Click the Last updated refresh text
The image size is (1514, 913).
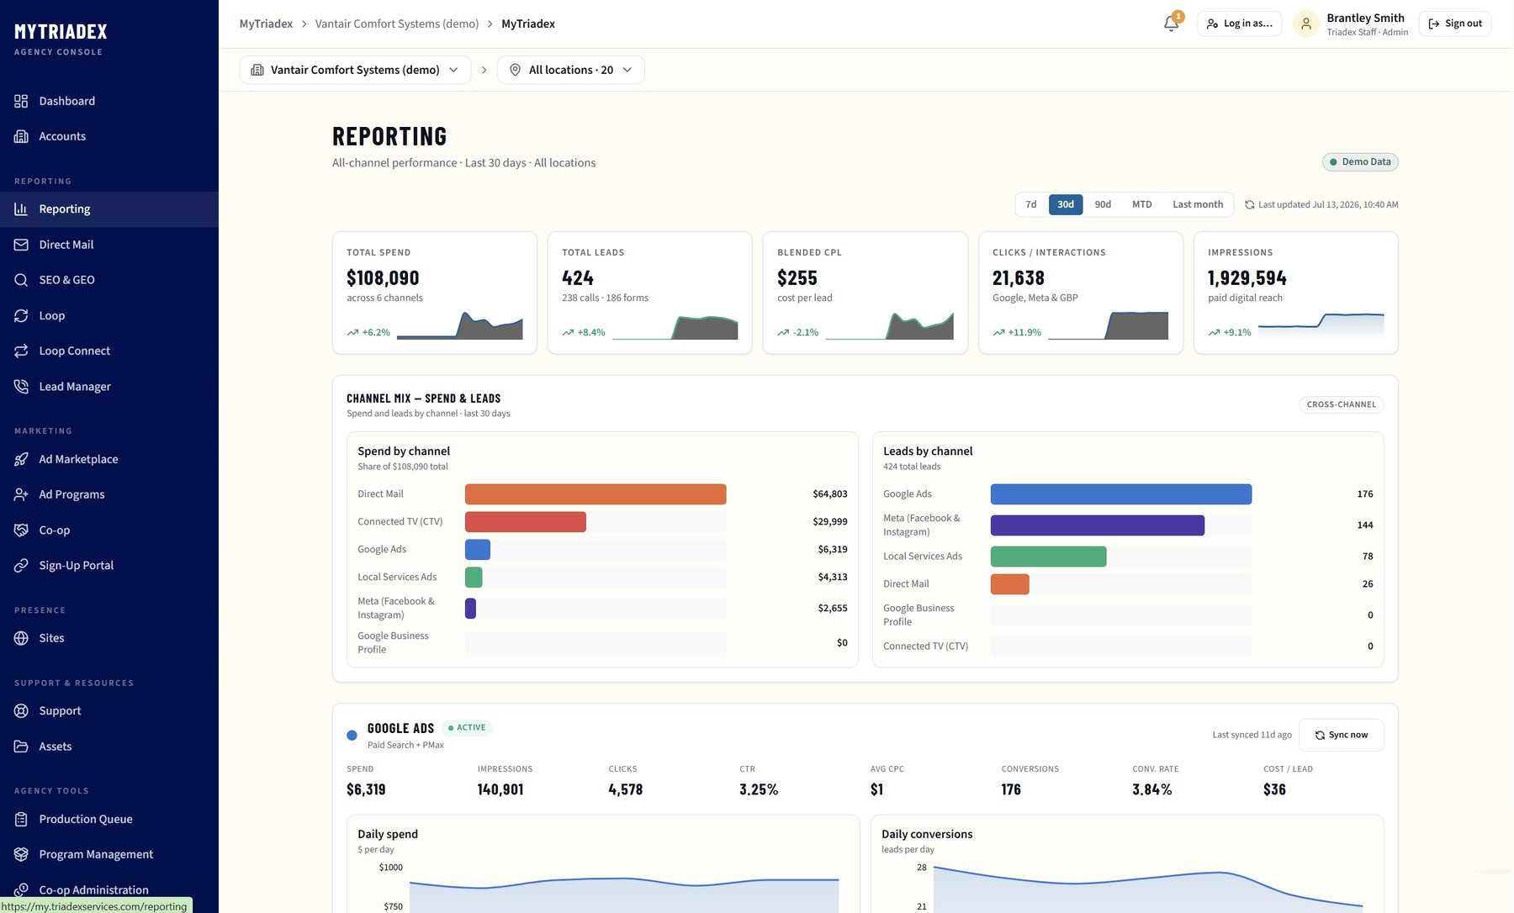[1321, 204]
